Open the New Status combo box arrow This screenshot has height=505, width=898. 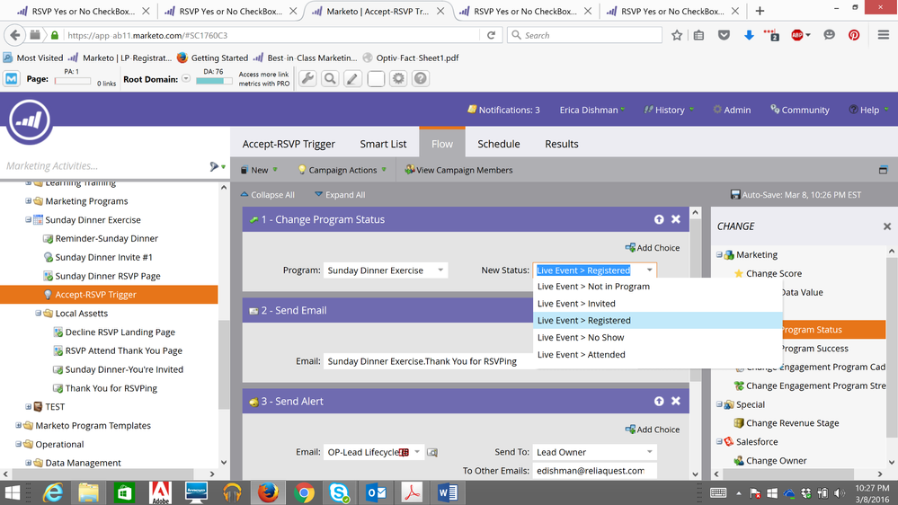649,270
